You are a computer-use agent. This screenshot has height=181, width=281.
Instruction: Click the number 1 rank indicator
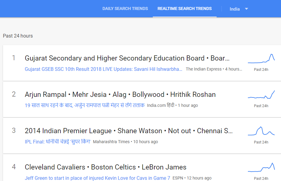(14, 58)
